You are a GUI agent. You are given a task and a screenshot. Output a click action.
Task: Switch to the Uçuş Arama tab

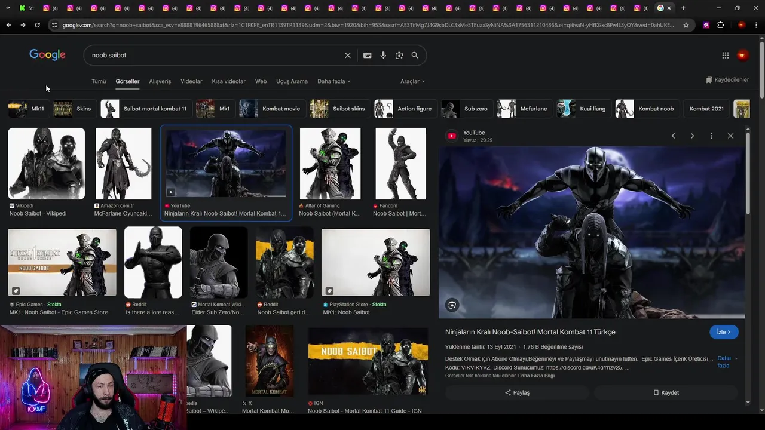(292, 81)
